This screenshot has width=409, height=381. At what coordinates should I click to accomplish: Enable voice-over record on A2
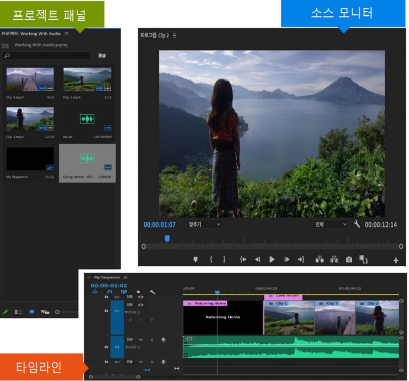click(x=163, y=362)
